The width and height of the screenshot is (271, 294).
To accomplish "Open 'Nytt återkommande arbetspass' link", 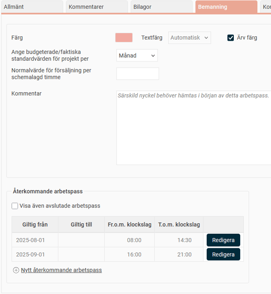I will point(61,270).
